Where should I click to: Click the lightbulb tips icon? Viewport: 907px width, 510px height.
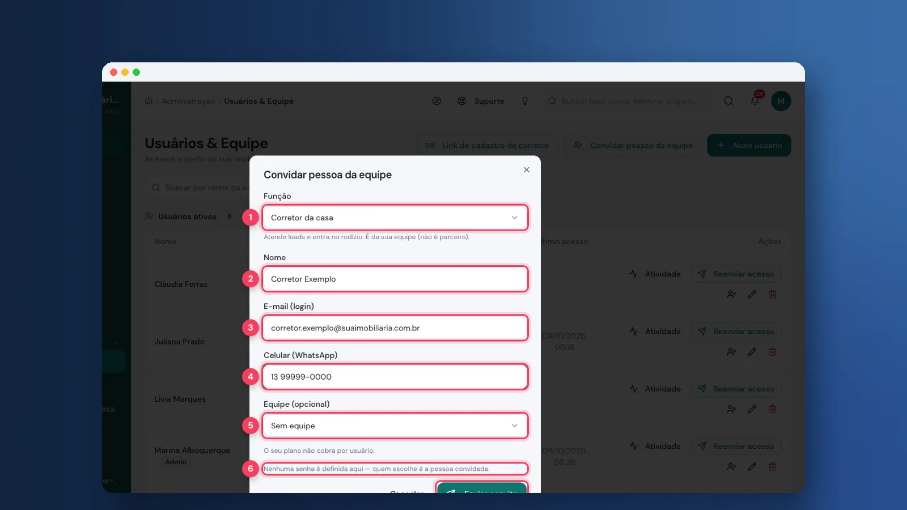pyautogui.click(x=525, y=101)
